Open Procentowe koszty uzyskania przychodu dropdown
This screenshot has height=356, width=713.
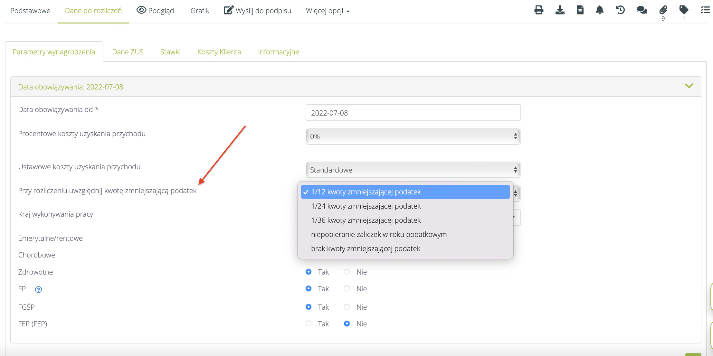tap(413, 136)
